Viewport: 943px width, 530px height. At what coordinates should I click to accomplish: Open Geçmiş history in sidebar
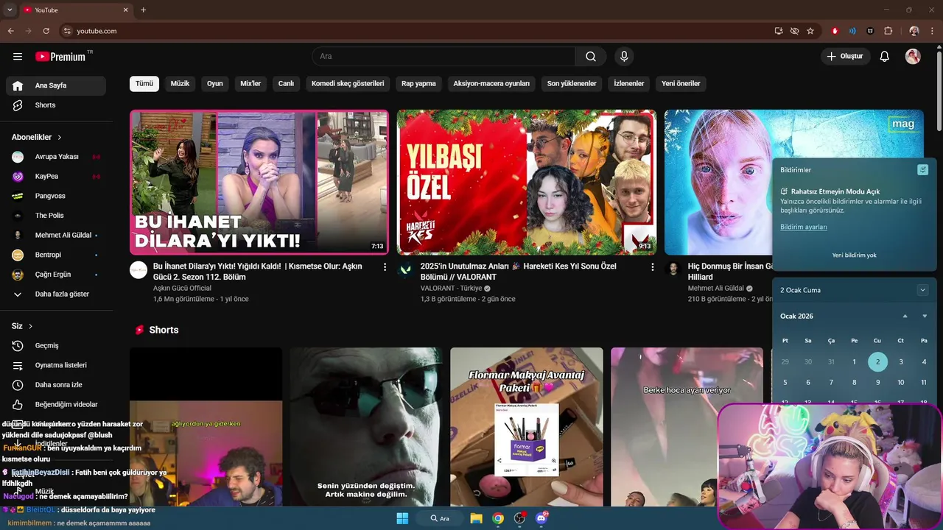coord(56,346)
